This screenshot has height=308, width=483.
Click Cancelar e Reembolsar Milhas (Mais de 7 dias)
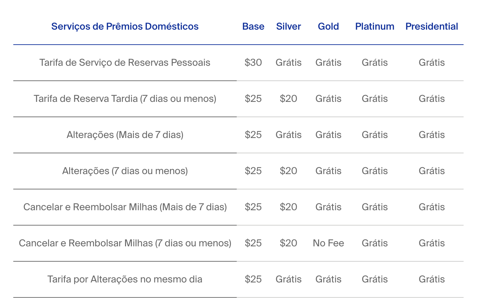click(125, 207)
